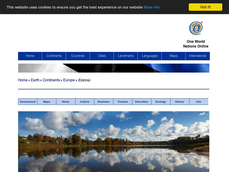229x172 pixels.
Task: Click the breadcrumb arrow before Estonia
Action: point(76,80)
